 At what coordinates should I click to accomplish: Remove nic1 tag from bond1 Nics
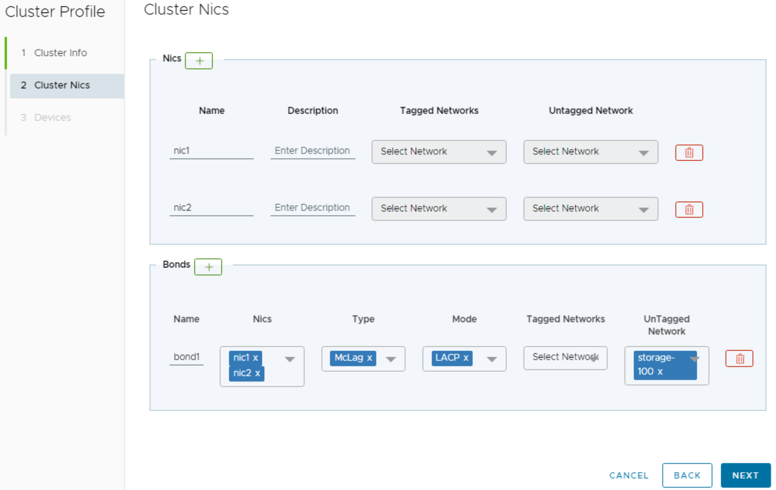[256, 358]
